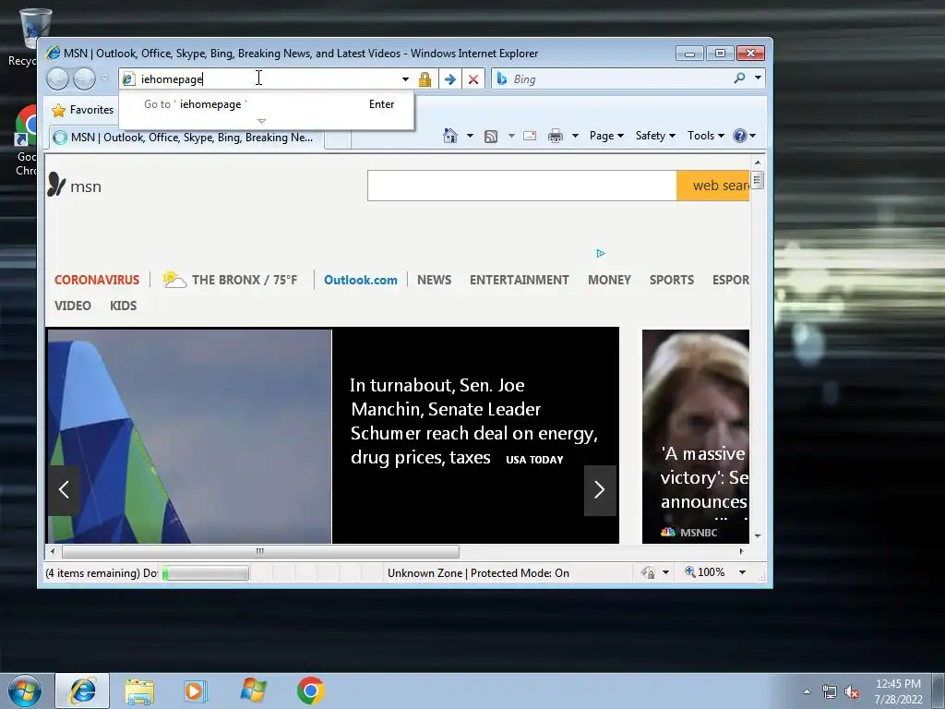
Task: Click the airplane tail story image
Action: pos(189,436)
